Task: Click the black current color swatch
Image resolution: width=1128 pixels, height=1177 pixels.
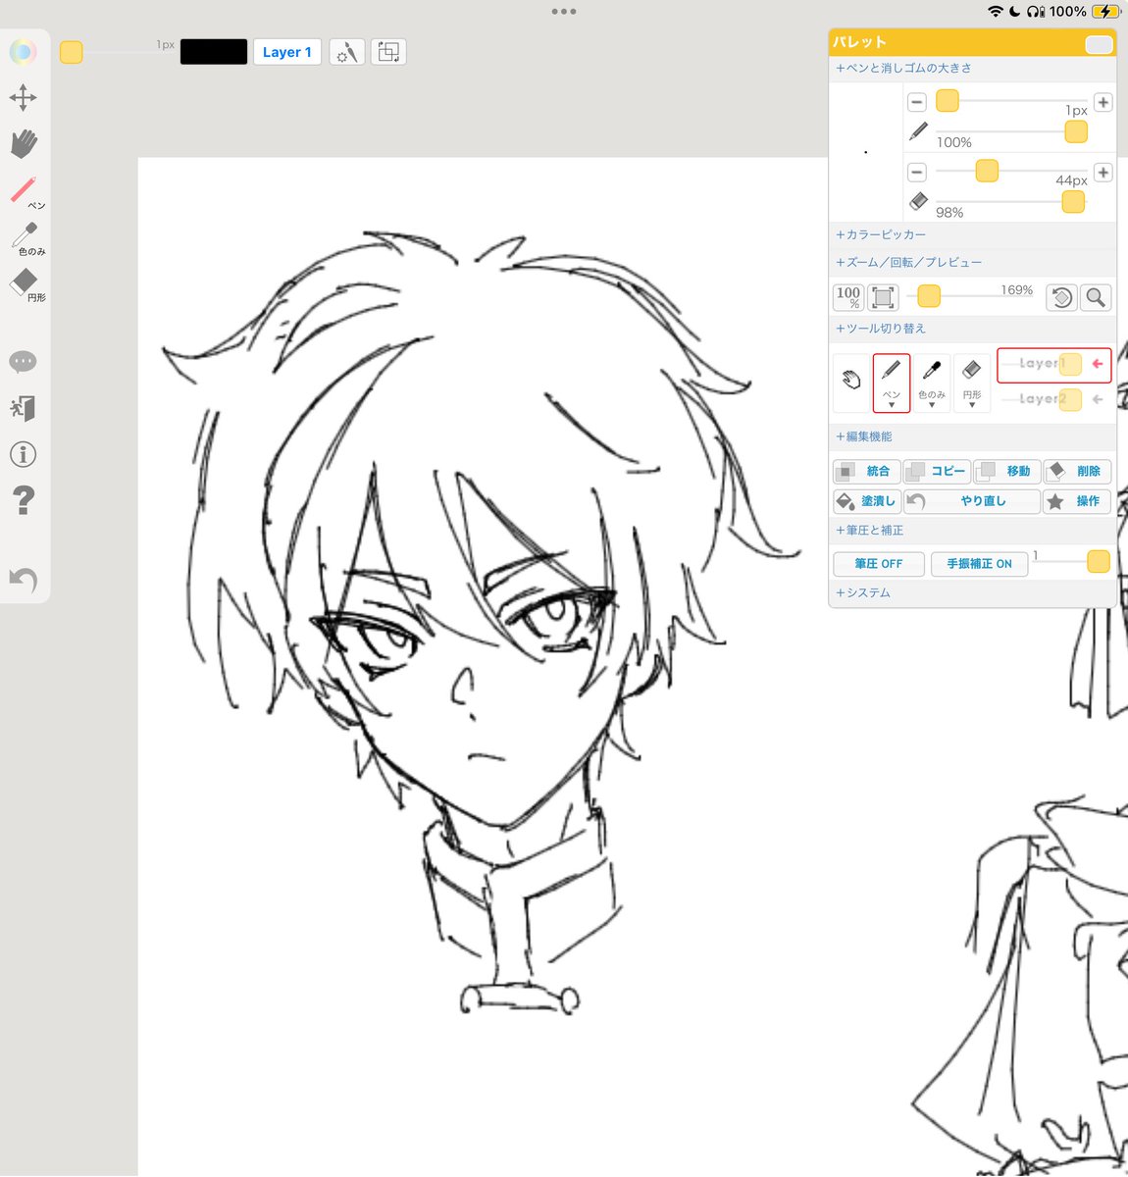Action: 214,52
